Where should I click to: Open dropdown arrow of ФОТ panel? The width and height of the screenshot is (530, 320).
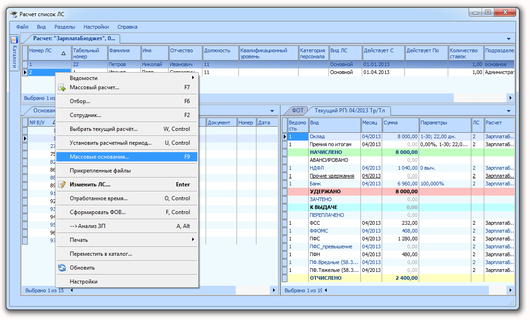(x=509, y=111)
